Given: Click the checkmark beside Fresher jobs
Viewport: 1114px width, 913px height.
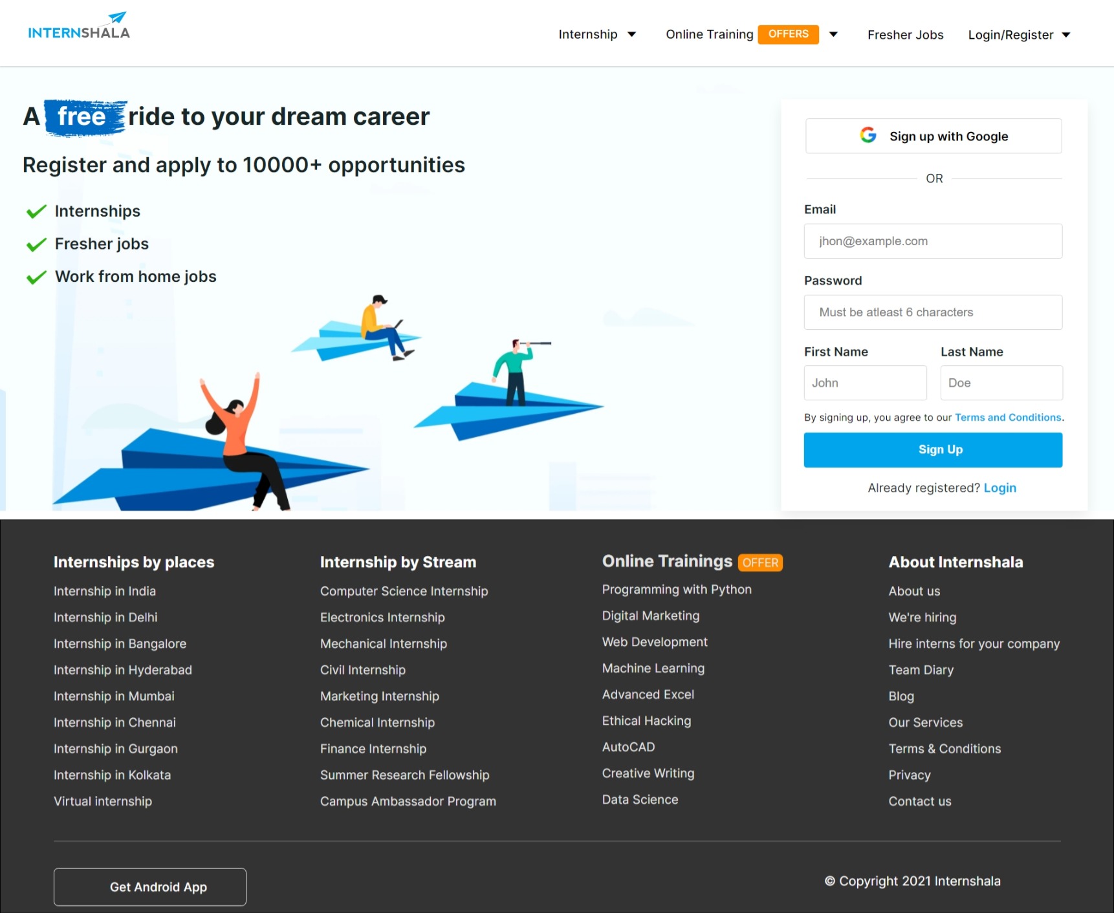Looking at the screenshot, I should click(36, 244).
